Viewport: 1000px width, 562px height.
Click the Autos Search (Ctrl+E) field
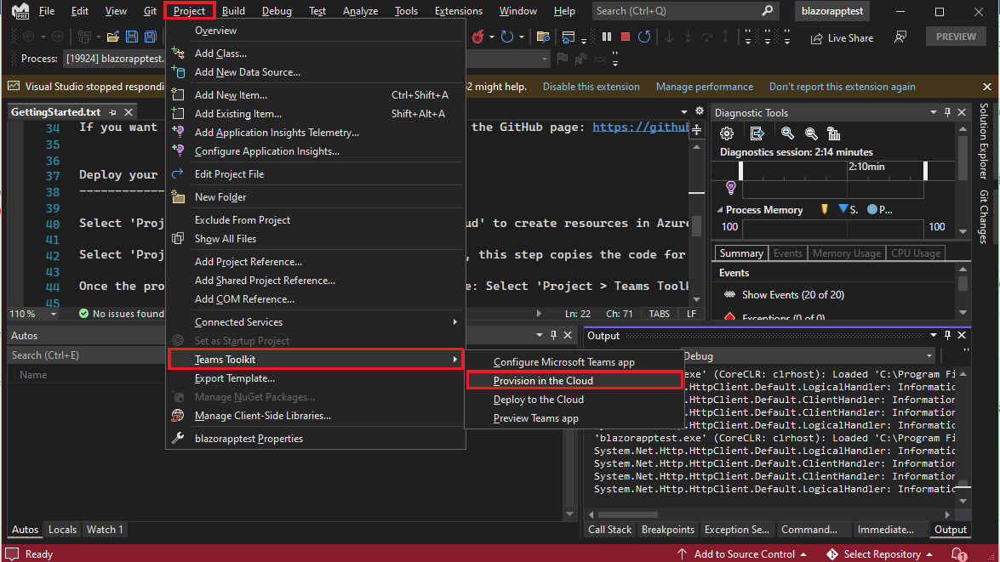(86, 355)
